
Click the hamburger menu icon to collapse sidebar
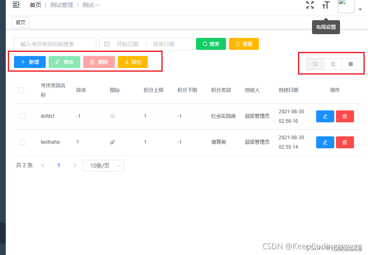[x=16, y=5]
